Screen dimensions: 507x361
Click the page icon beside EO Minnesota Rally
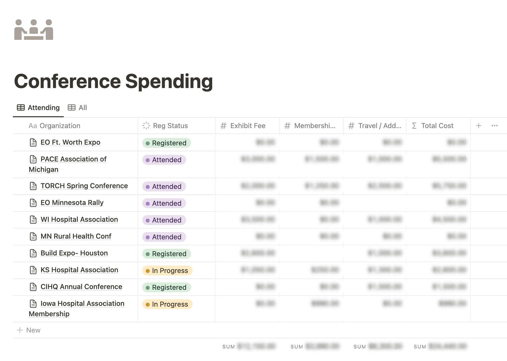pyautogui.click(x=33, y=203)
